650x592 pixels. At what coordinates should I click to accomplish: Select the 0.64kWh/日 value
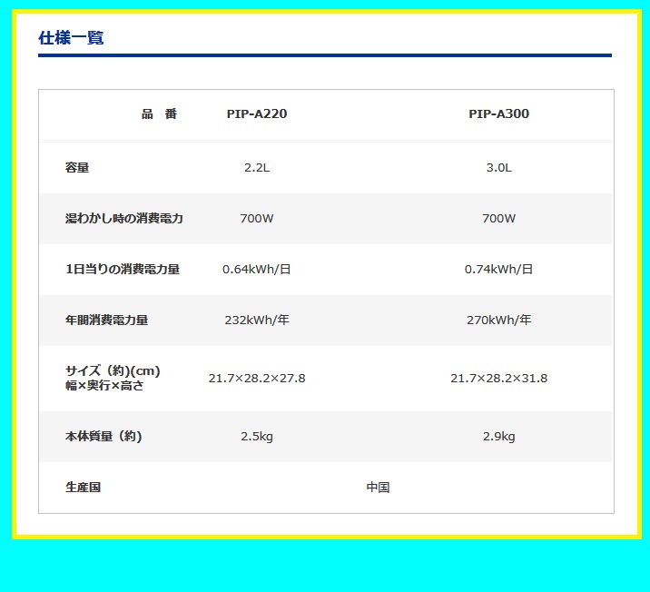tap(257, 270)
